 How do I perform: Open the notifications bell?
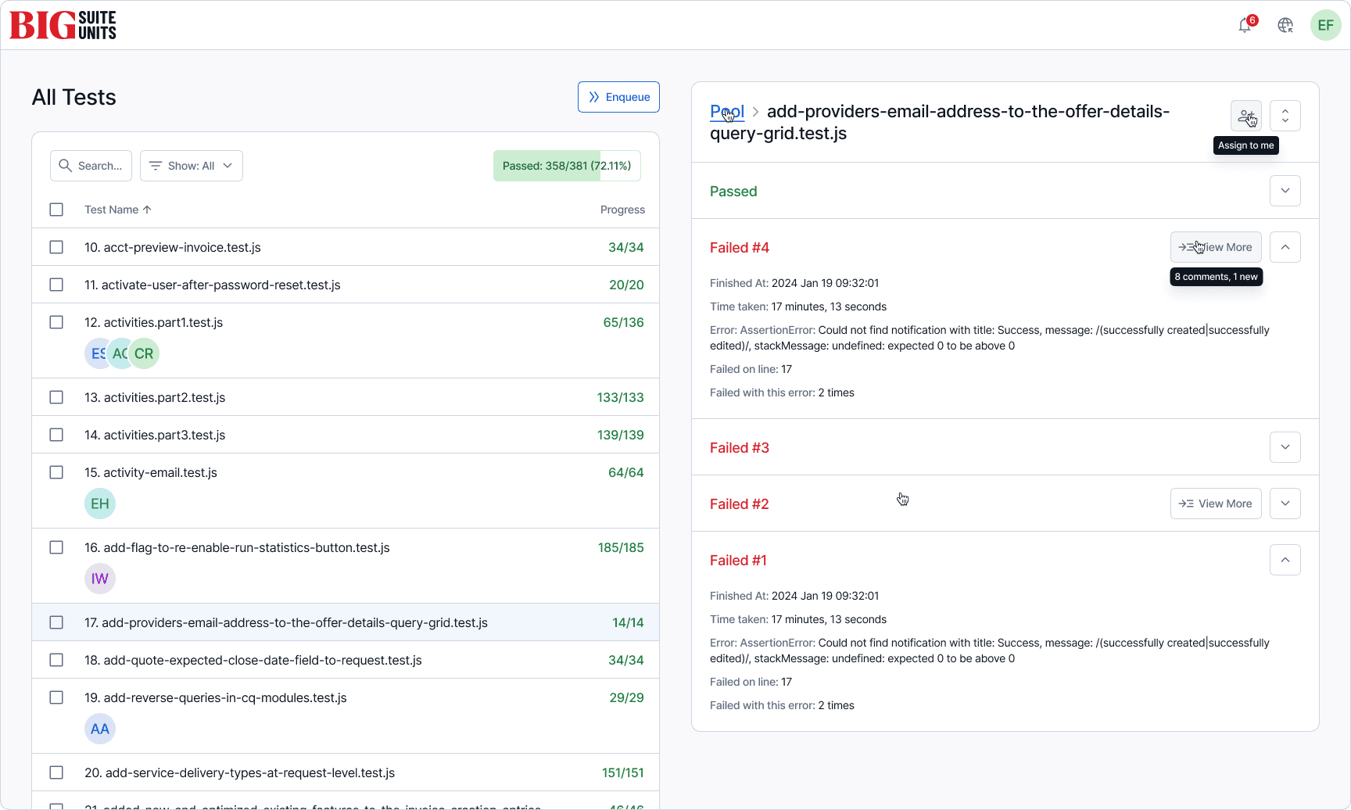tap(1245, 26)
